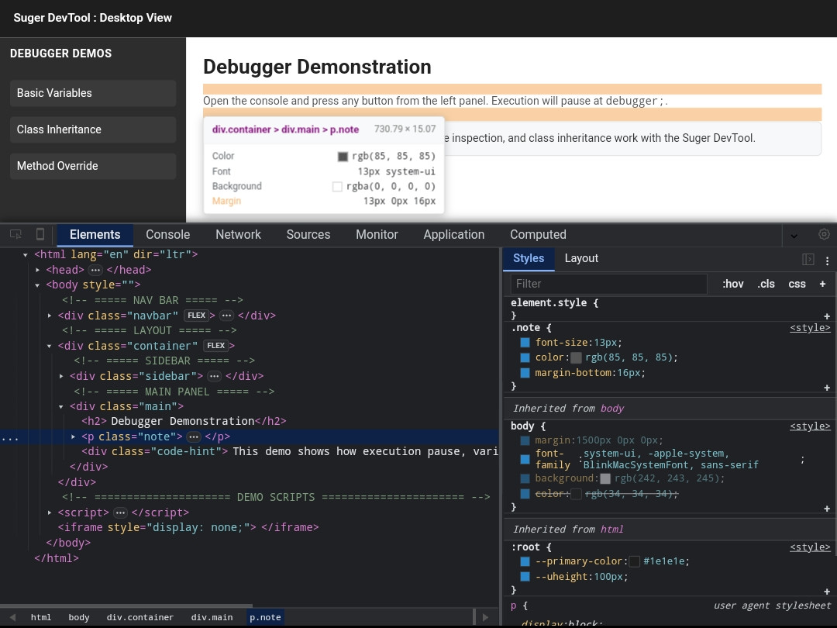Image resolution: width=837 pixels, height=628 pixels.
Task: Expand the navbar div node
Action: coord(49,316)
